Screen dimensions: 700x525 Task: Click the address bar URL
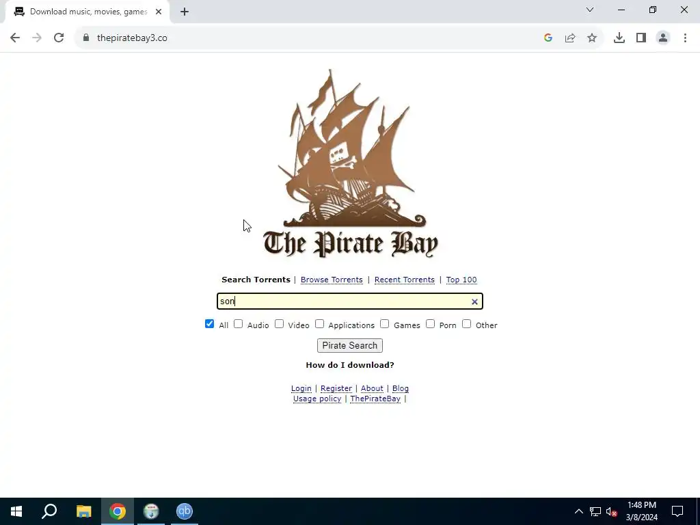pyautogui.click(x=132, y=38)
